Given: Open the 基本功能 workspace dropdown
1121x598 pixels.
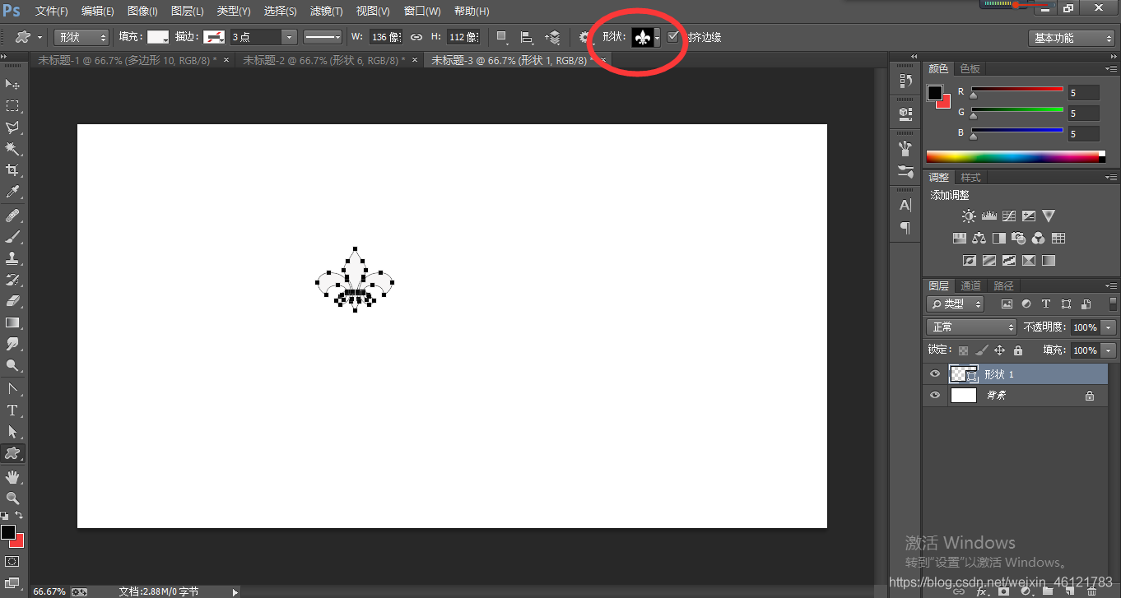Looking at the screenshot, I should click(1071, 38).
